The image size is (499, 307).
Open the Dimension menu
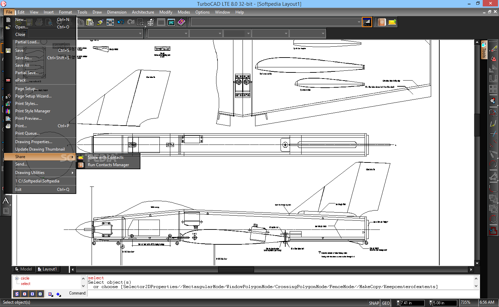117,12
